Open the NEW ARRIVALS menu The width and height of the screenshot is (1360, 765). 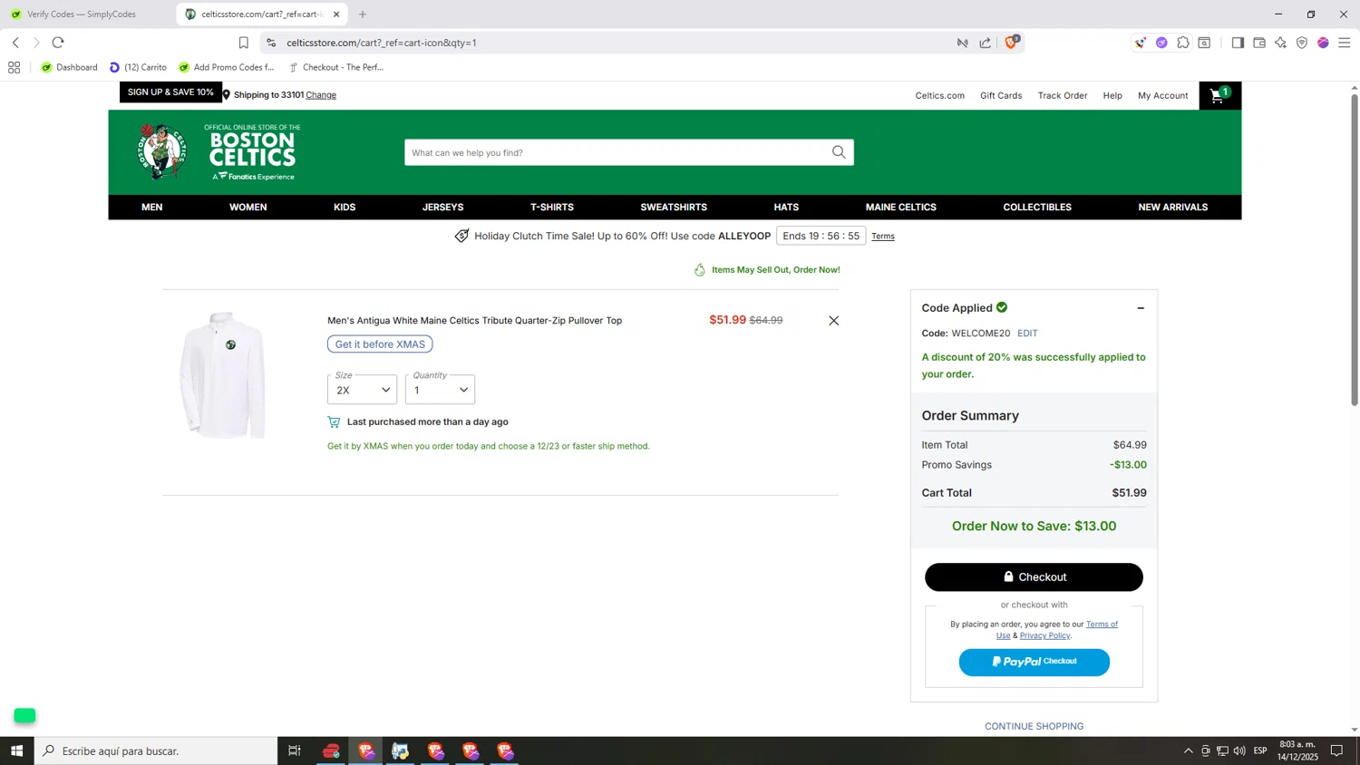coord(1172,208)
